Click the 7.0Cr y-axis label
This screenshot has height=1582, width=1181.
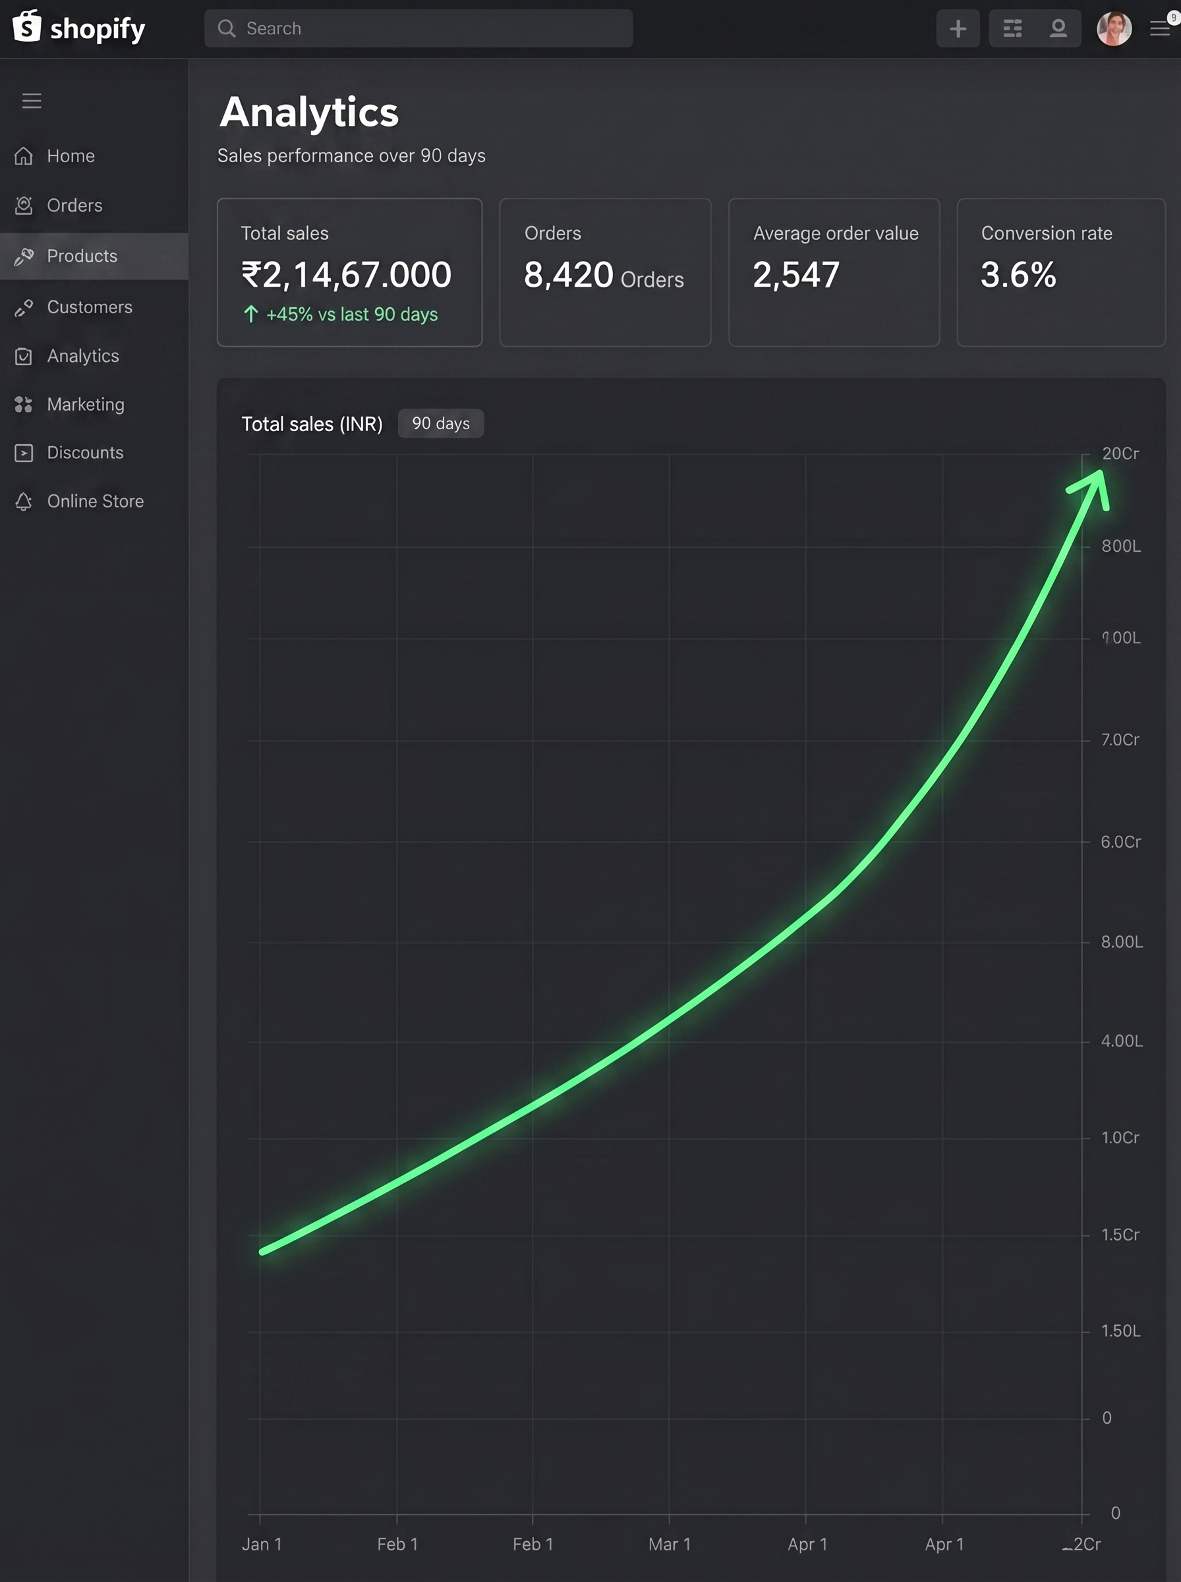pos(1120,739)
